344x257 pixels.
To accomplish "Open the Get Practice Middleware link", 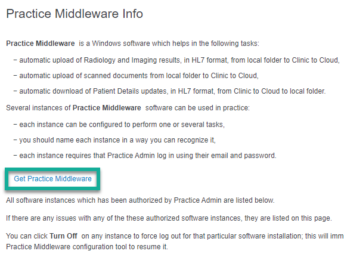I will (52, 179).
